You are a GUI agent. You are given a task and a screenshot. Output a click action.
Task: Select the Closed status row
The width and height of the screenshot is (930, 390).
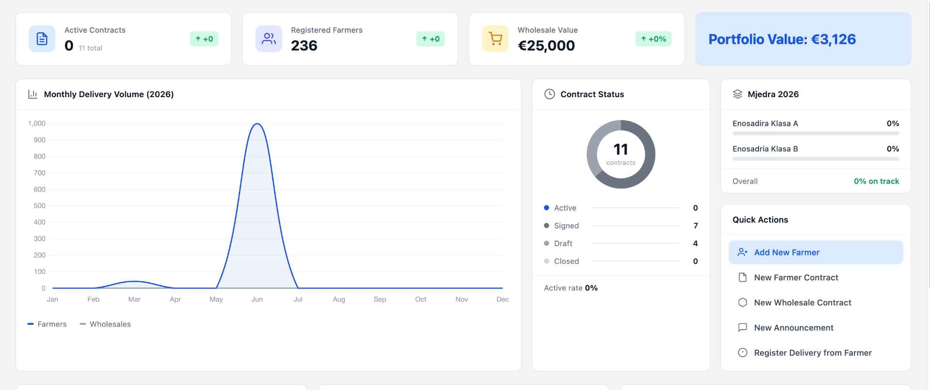pos(620,261)
